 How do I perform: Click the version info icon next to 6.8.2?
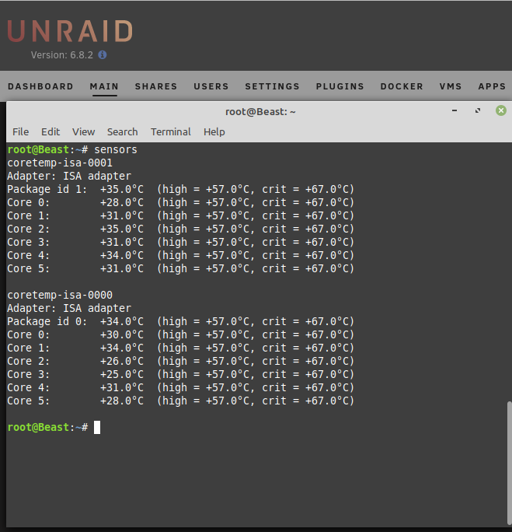click(103, 54)
